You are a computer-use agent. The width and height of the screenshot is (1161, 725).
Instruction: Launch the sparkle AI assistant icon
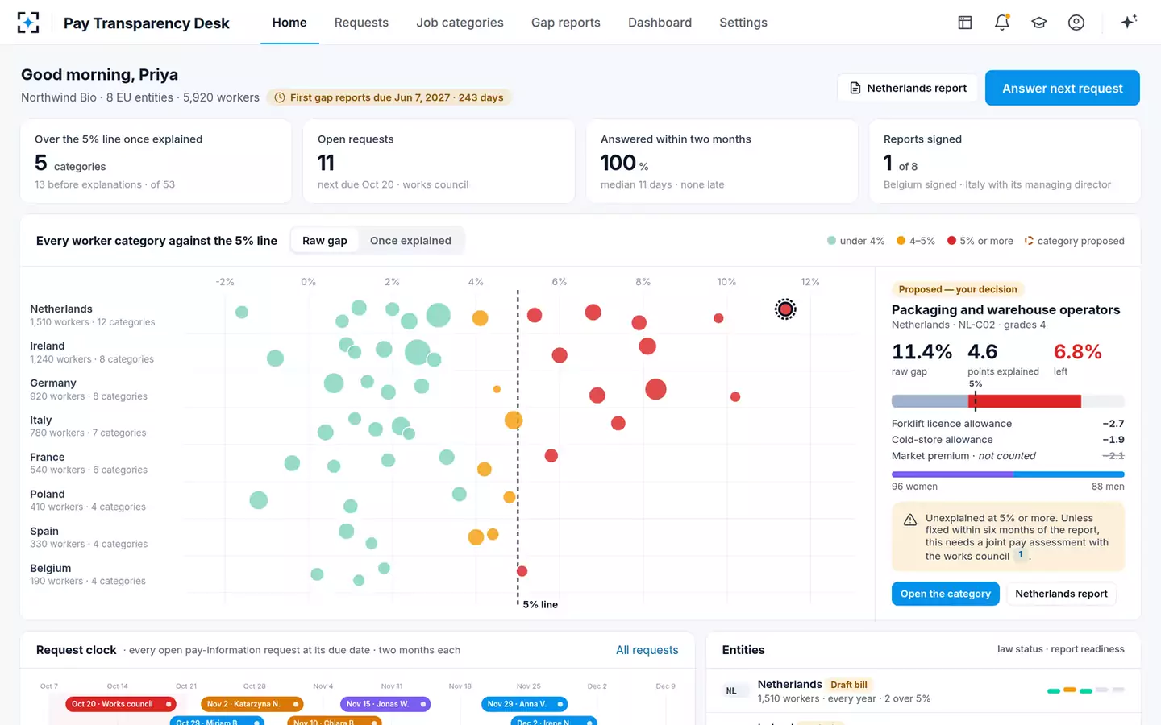(x=1129, y=22)
